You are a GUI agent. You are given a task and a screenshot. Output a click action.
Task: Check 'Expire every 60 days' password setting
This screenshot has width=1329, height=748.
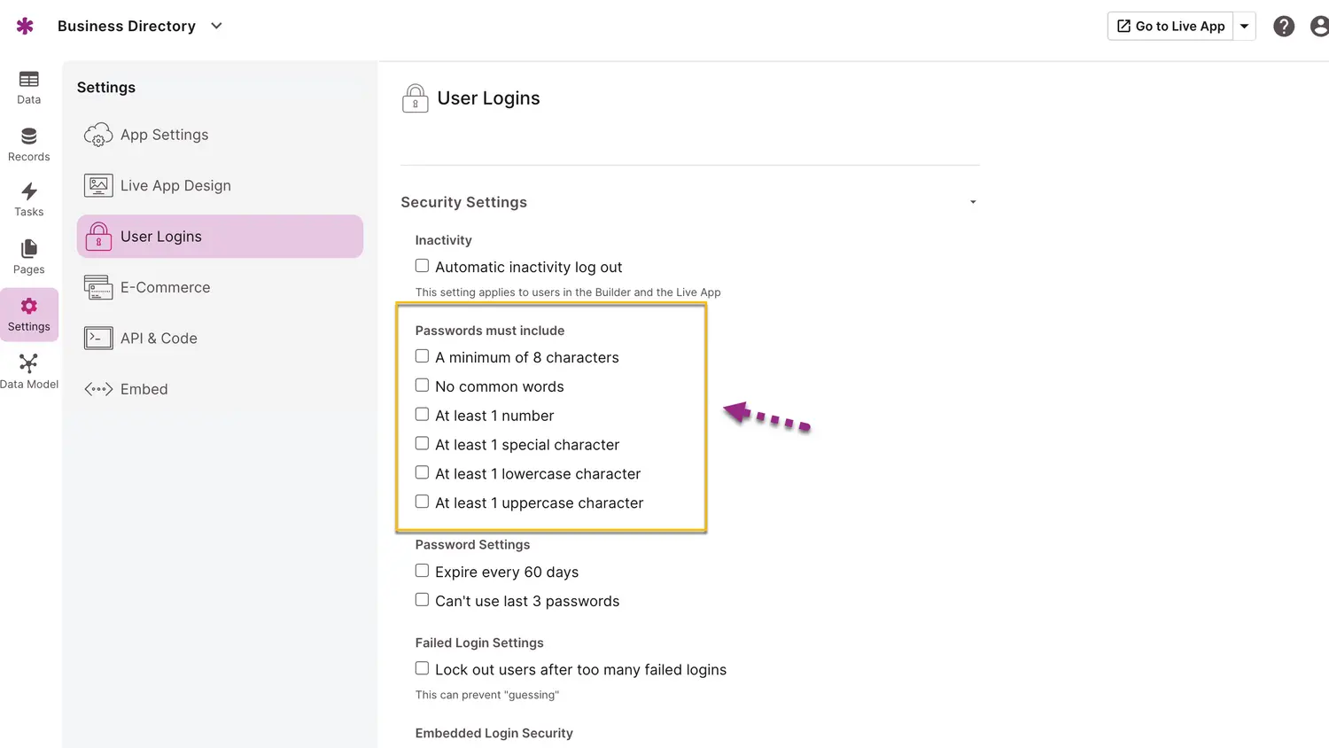click(422, 570)
